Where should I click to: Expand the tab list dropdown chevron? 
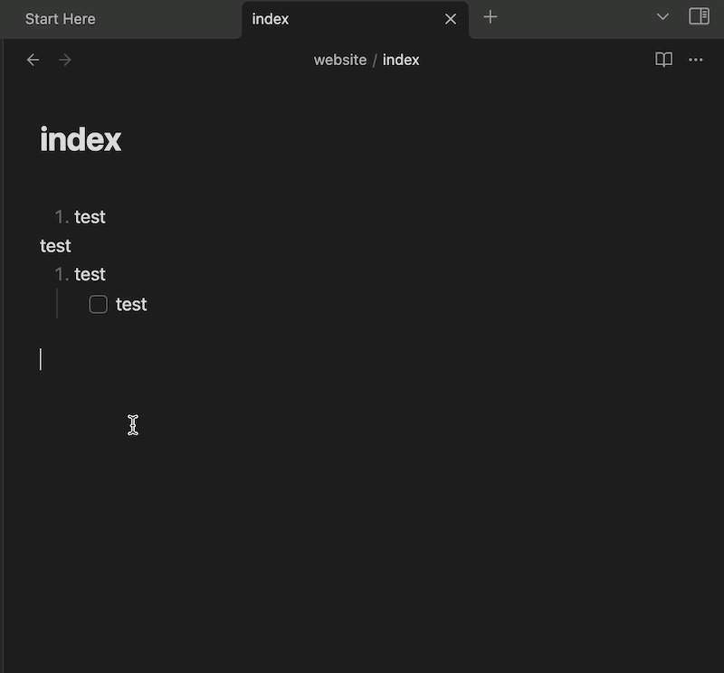pos(662,17)
